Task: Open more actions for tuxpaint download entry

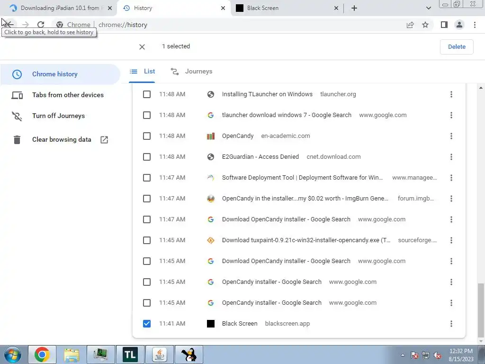Action: click(x=451, y=240)
